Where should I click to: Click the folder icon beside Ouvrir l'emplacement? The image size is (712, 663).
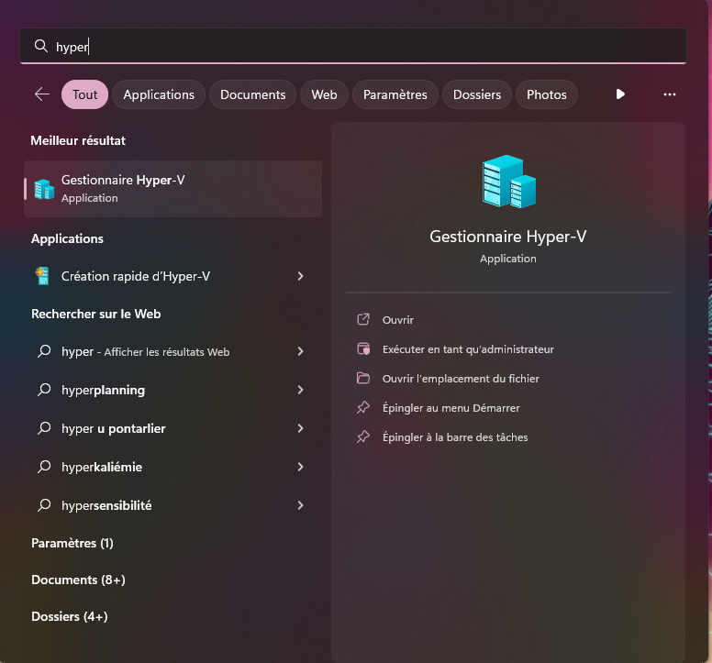pos(363,378)
